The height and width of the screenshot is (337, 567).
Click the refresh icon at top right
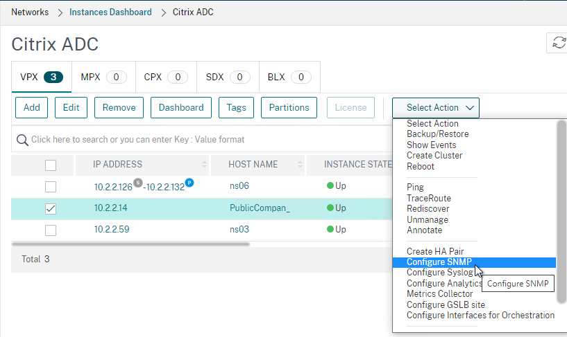tap(559, 42)
